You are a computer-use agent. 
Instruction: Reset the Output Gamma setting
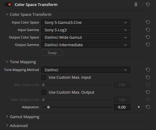(148, 45)
